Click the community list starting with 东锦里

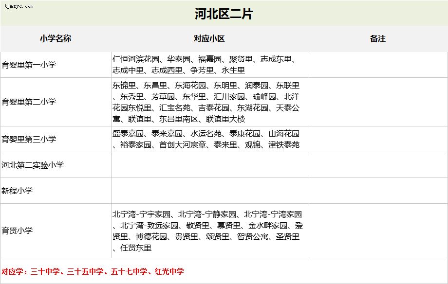(x=206, y=102)
